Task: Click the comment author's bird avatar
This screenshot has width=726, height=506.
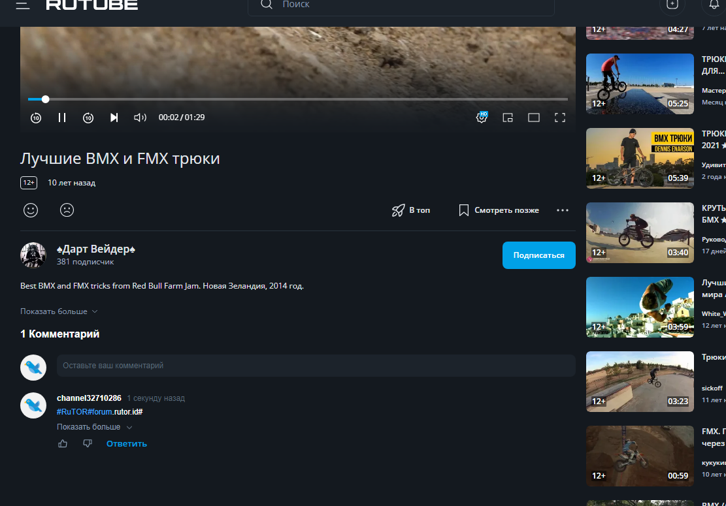Action: (x=33, y=405)
